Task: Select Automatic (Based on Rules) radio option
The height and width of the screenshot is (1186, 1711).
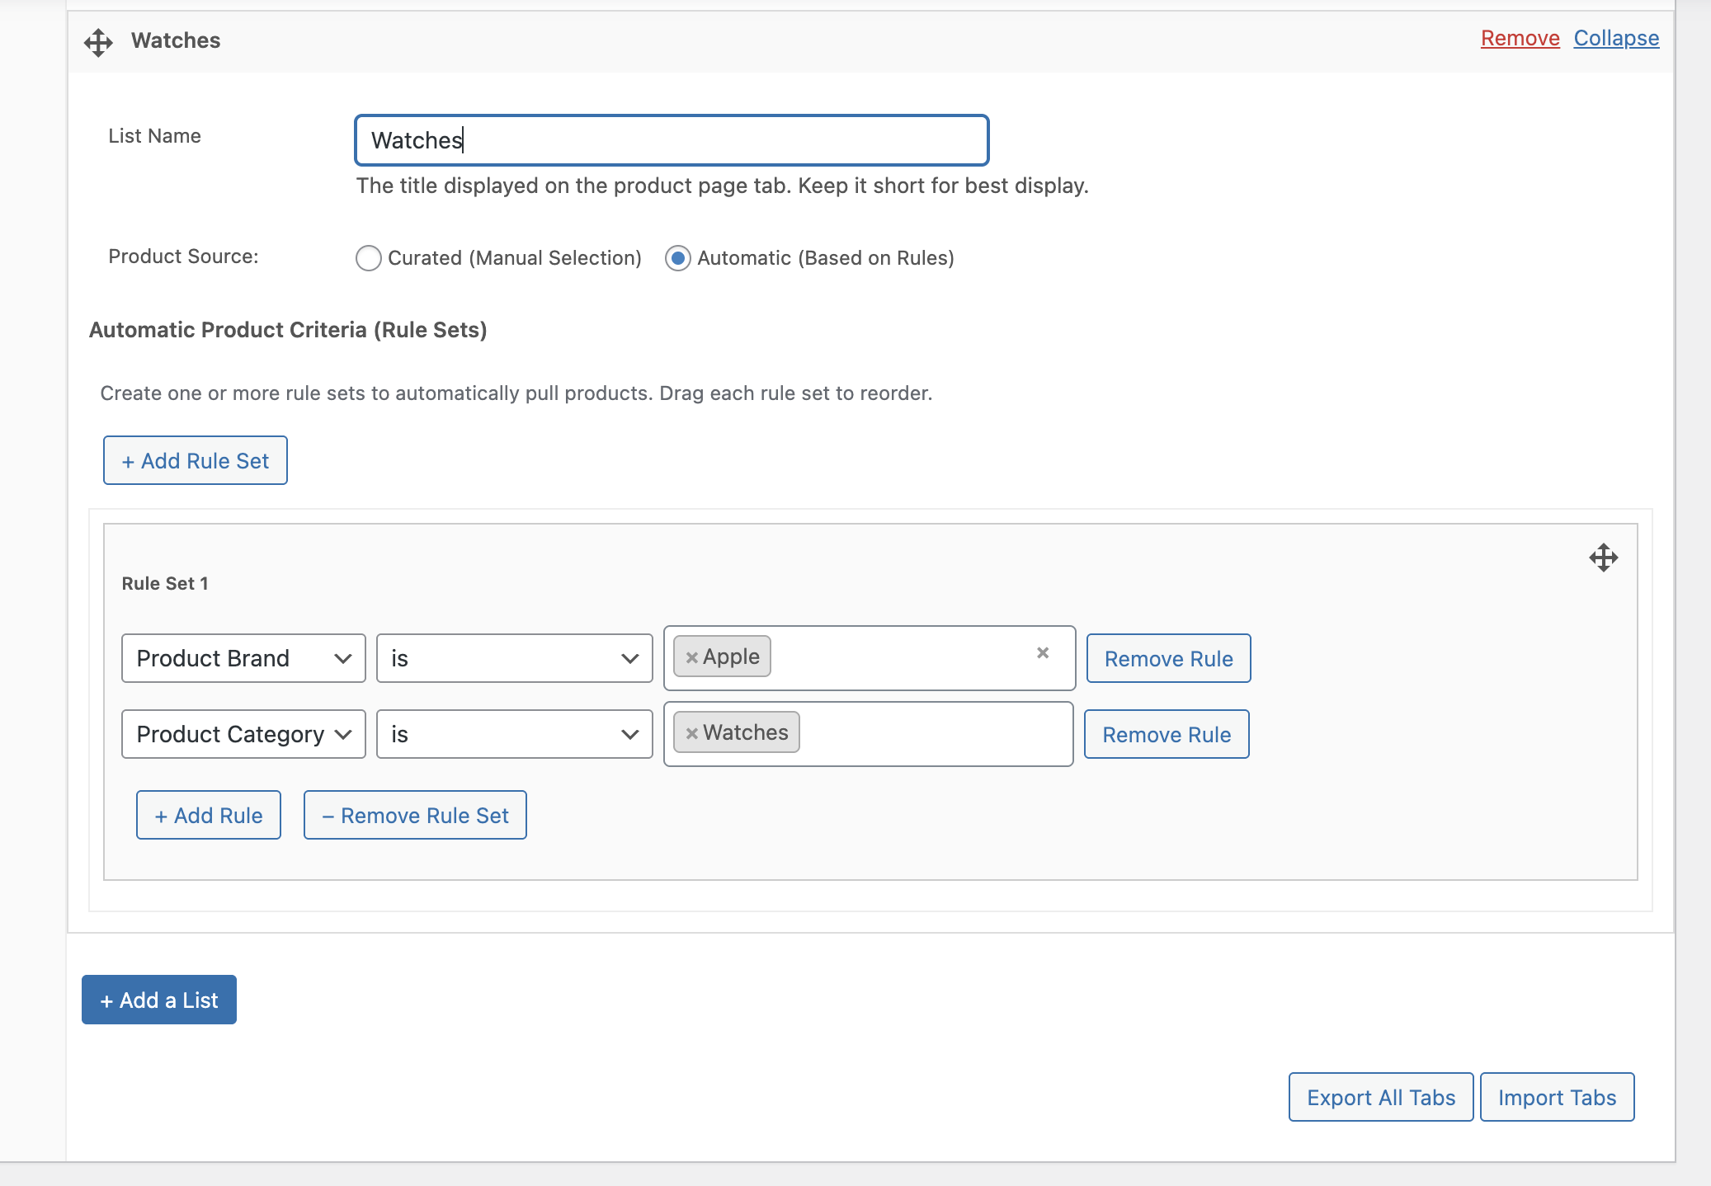Action: pos(677,258)
